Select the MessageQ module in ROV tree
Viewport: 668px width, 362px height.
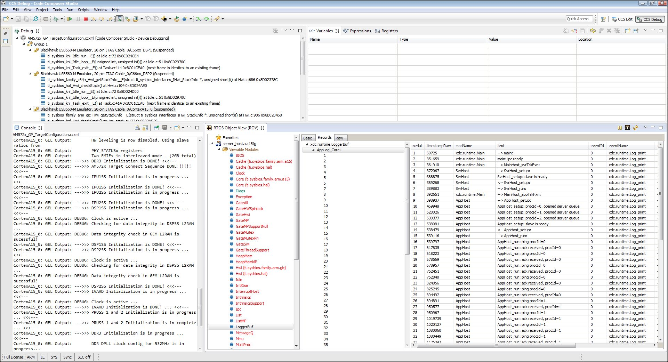click(x=244, y=333)
